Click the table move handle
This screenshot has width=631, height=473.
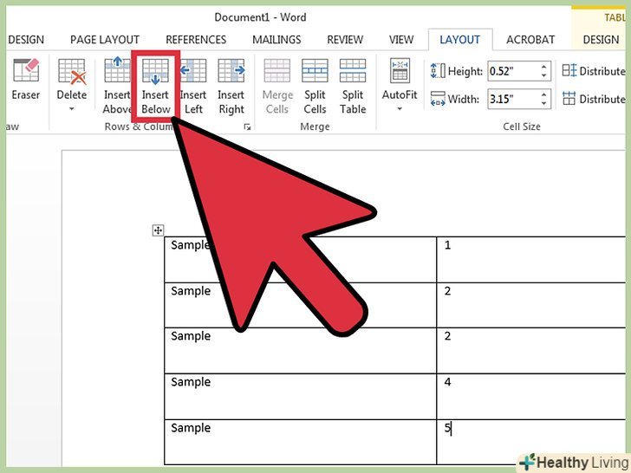pos(158,230)
